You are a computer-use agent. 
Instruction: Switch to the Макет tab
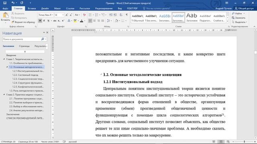click(x=57, y=8)
